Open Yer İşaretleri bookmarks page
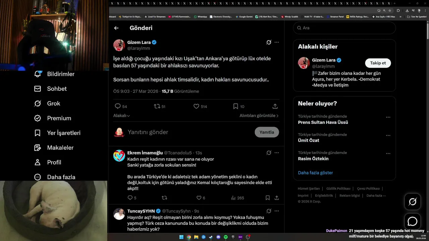The width and height of the screenshot is (429, 241). pyautogui.click(x=57, y=133)
